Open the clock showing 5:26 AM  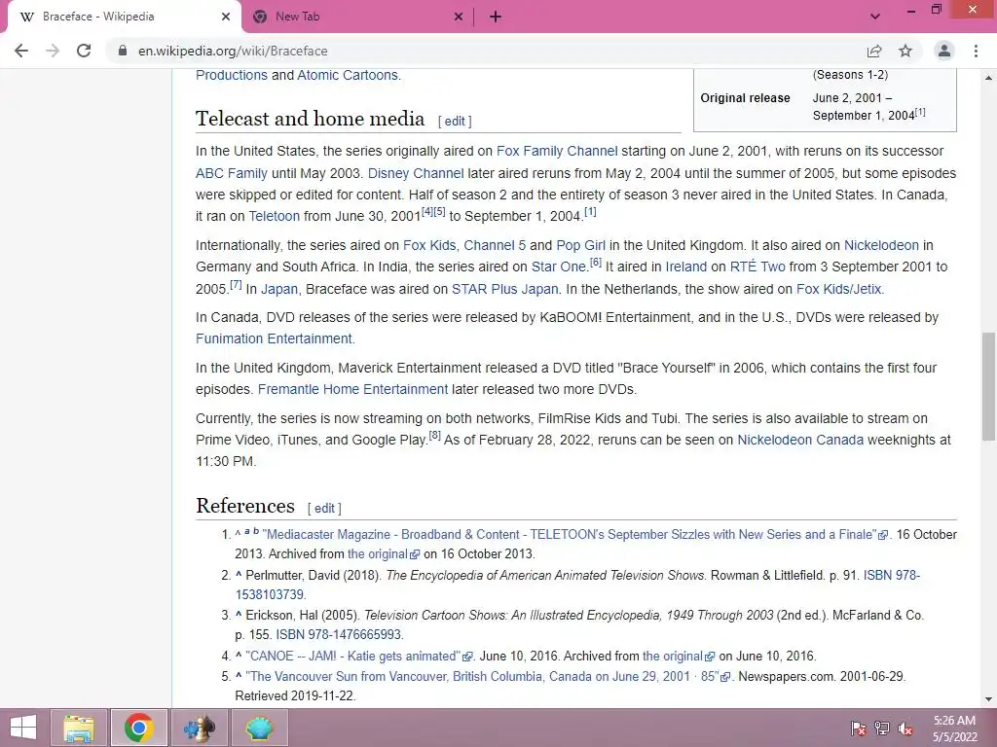[955, 729]
